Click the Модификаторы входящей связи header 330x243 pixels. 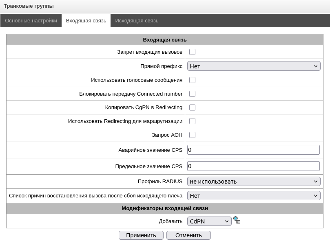click(165, 208)
